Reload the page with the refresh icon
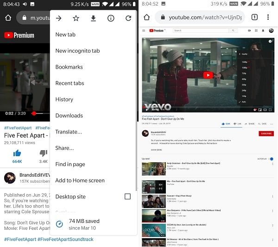The width and height of the screenshot is (278, 247). (x=128, y=18)
